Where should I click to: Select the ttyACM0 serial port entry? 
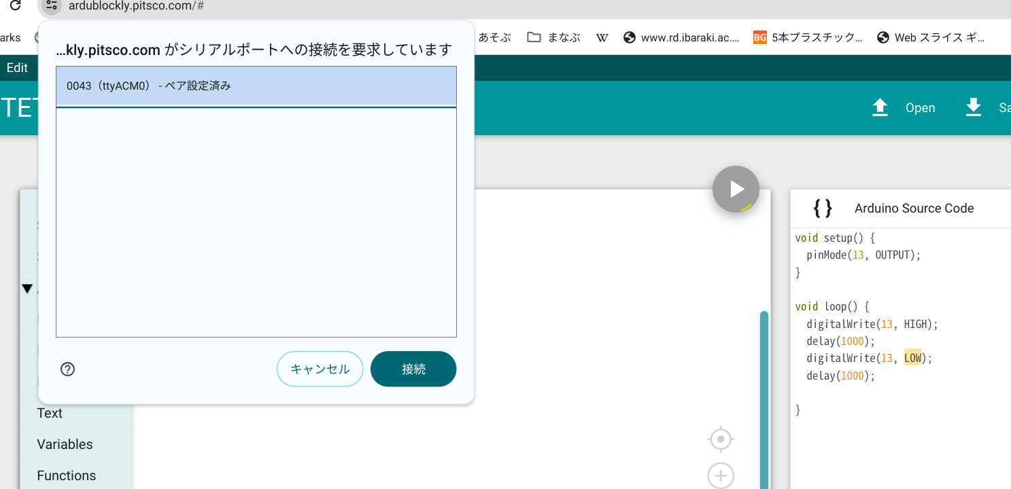256,86
